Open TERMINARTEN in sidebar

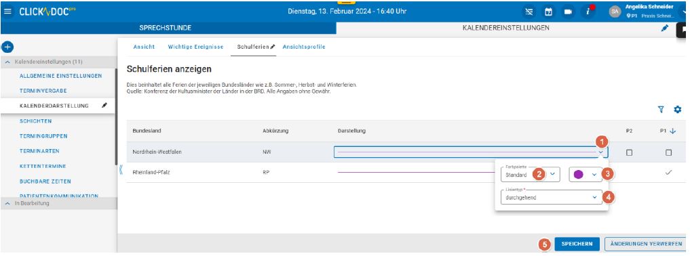tap(39, 151)
